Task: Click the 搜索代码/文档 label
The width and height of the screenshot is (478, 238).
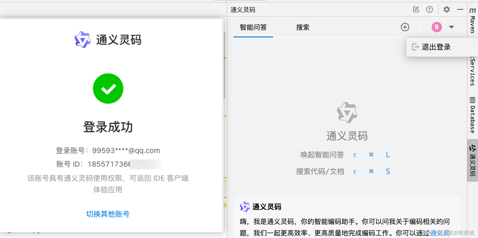Action: click(x=320, y=171)
